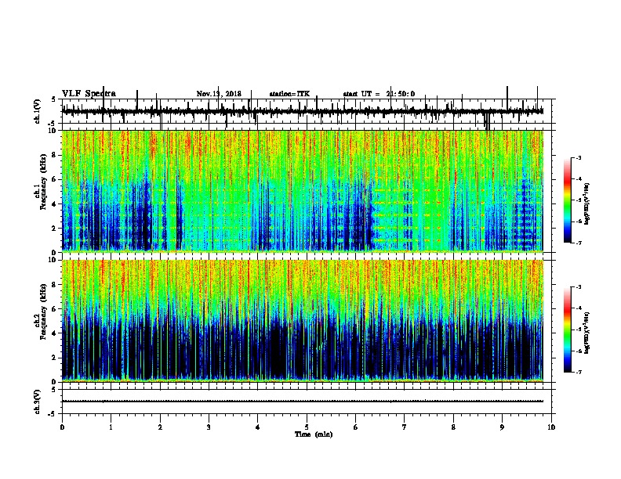The image size is (621, 479).
Task: Click inside the ch.1 voltage waveform panel
Action: (x=307, y=111)
